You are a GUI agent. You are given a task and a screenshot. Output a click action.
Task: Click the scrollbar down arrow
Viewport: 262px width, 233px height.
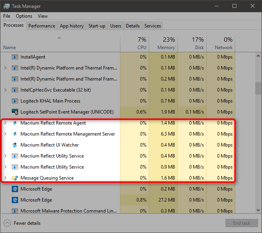tap(258, 210)
